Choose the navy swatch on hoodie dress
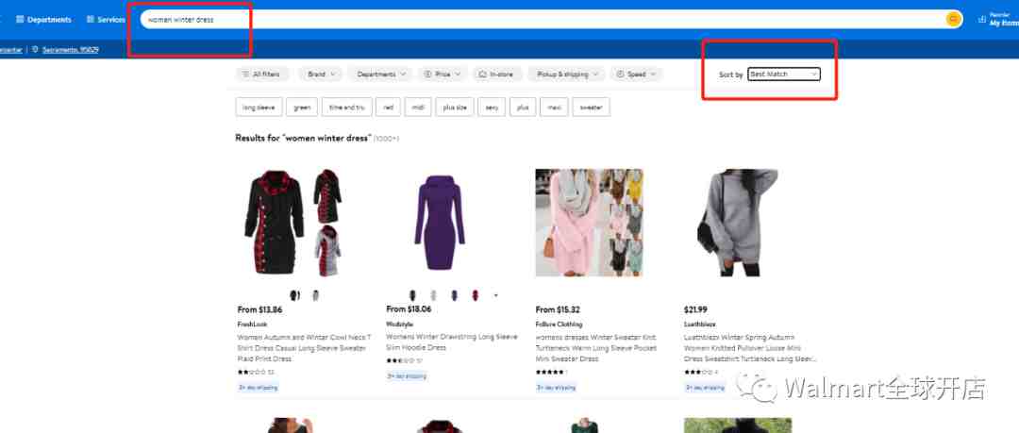 454,295
